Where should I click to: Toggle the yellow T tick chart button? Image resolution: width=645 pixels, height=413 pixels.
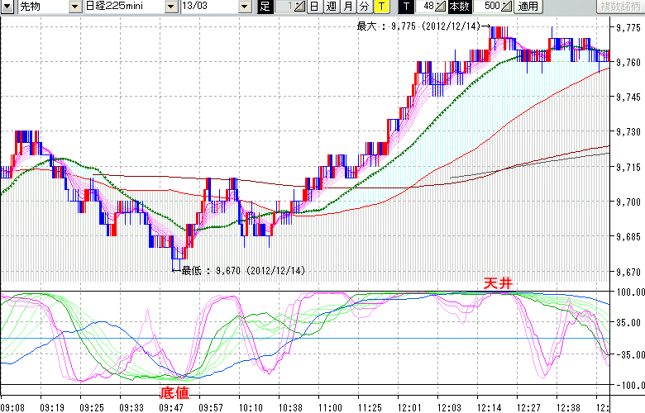click(381, 7)
